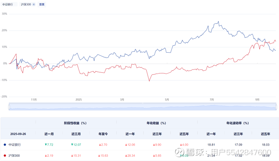
Task: Click the red legend dot for 沪深300
Action: pos(5,156)
